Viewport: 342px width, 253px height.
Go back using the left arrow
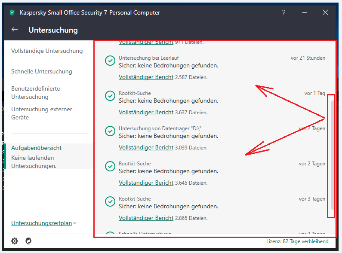point(15,29)
